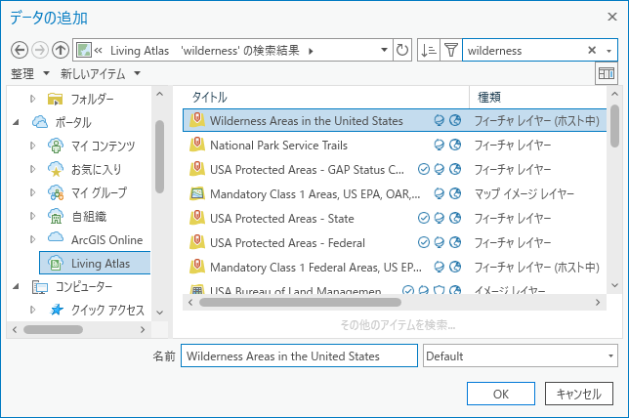Go up one level with up arrow
This screenshot has width=629, height=418.
61,50
